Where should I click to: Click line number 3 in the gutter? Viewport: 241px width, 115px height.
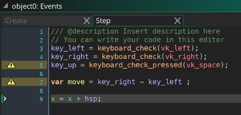(41, 49)
